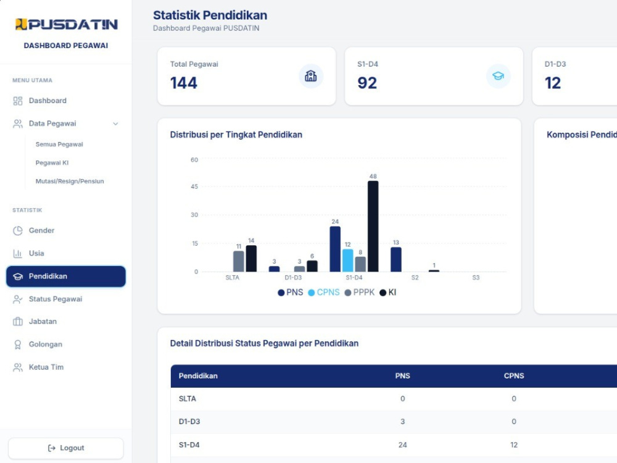Click the D1-D3 KI bar labeled 6
This screenshot has height=463, width=617.
(312, 266)
